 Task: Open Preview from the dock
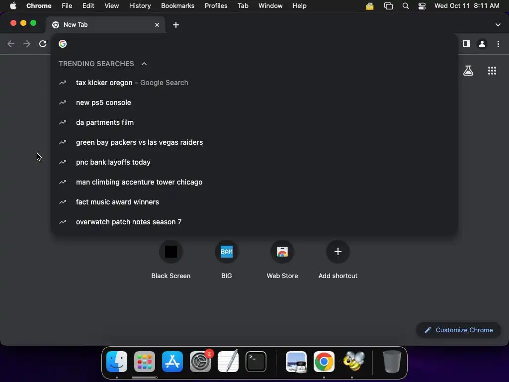[296, 362]
